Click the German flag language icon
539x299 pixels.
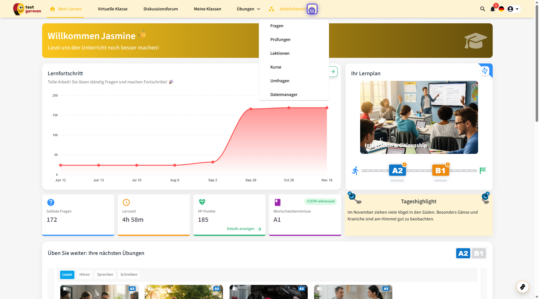pyautogui.click(x=501, y=9)
